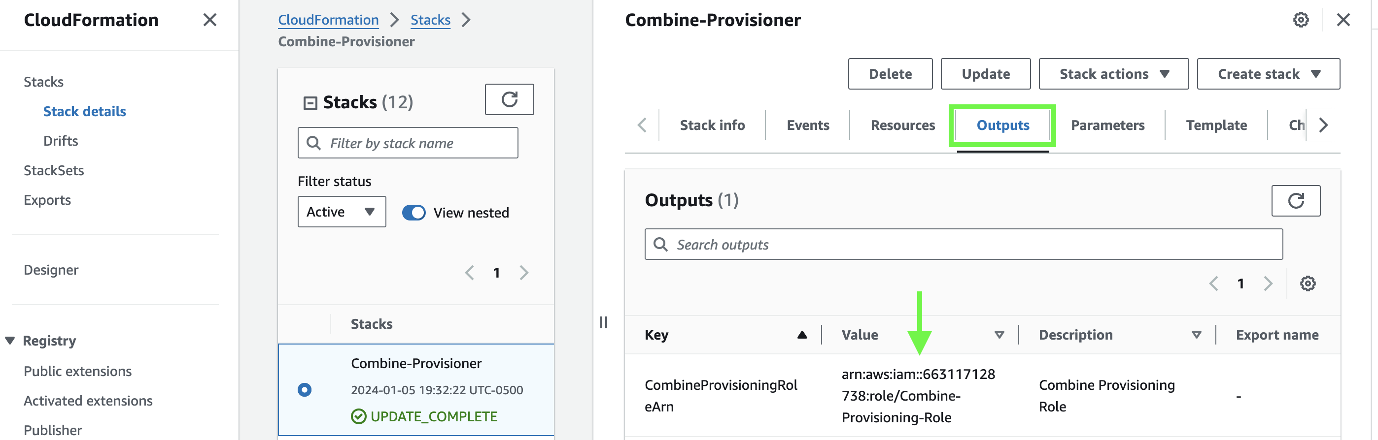
Task: Open Outputs table preferences gear
Action: [x=1308, y=283]
